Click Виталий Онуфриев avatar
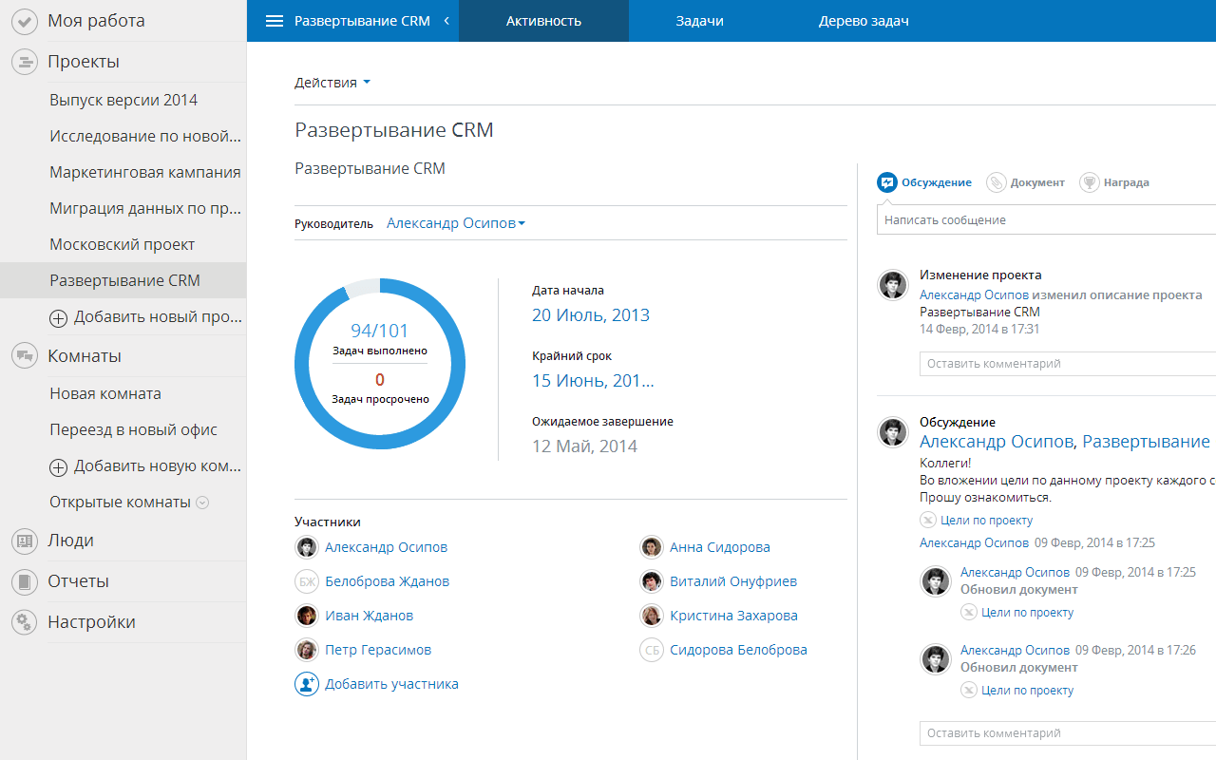Image resolution: width=1216 pixels, height=760 pixels. [651, 581]
